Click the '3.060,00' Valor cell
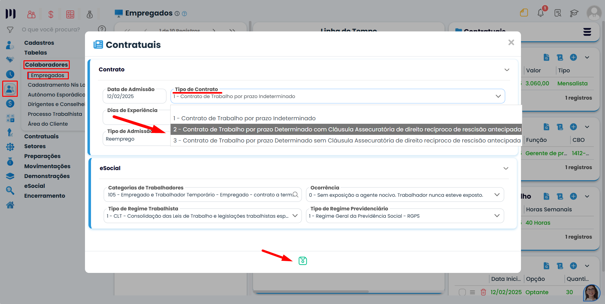Image resolution: width=605 pixels, height=304 pixels. [537, 83]
